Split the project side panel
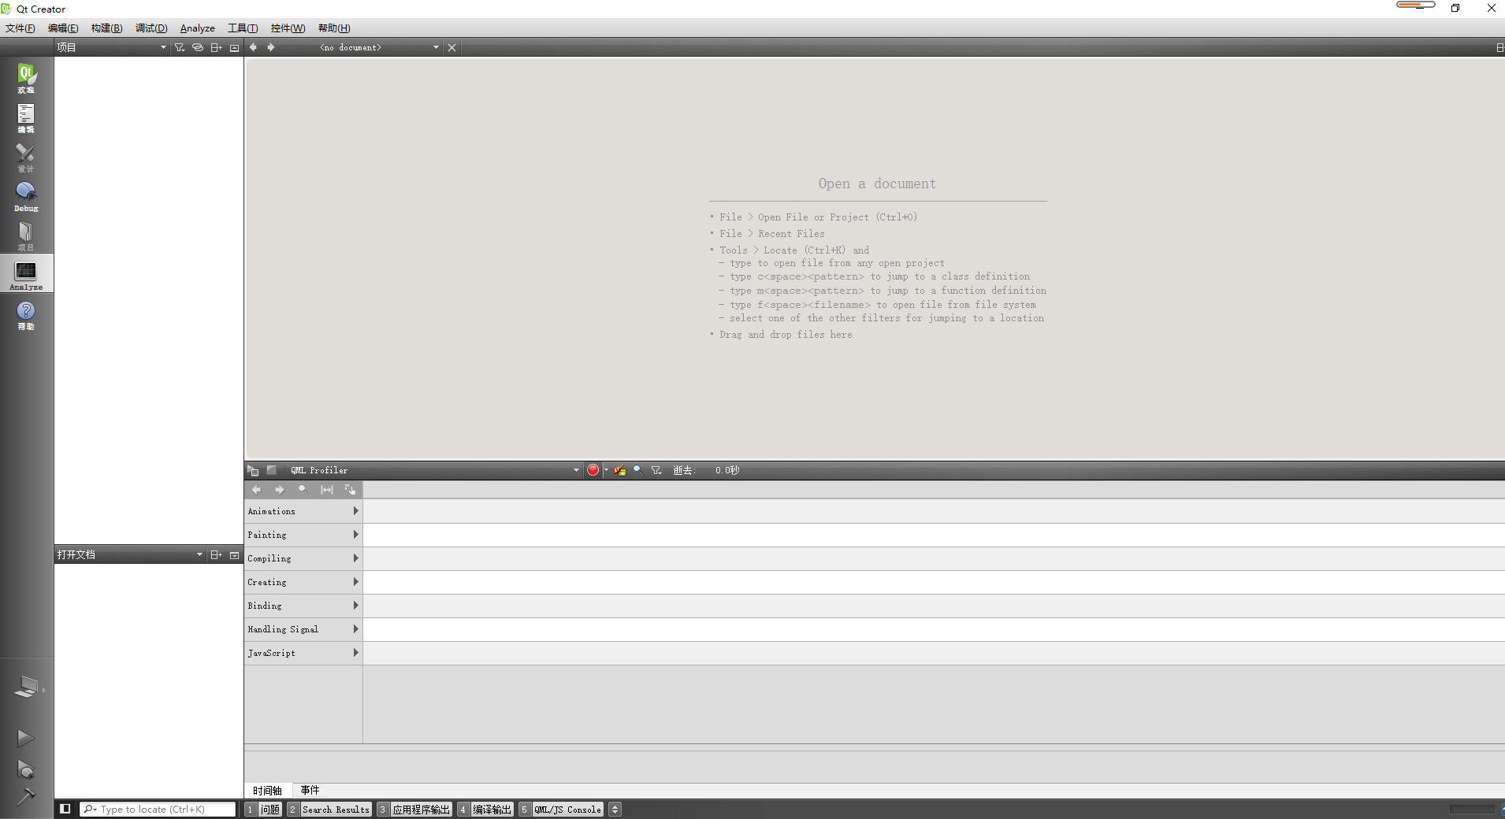 (216, 47)
